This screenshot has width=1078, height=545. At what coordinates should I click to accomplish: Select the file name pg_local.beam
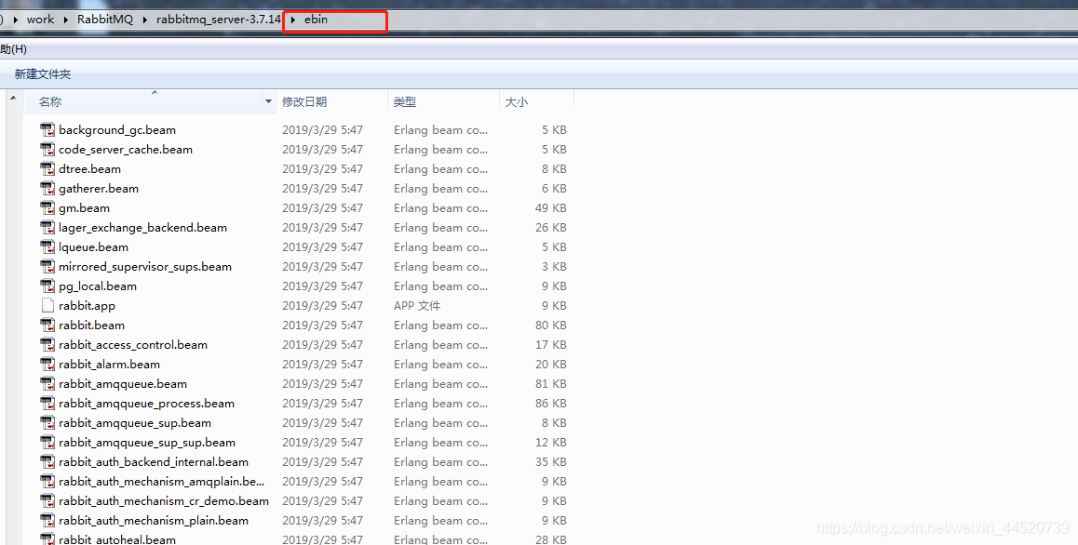click(x=98, y=286)
